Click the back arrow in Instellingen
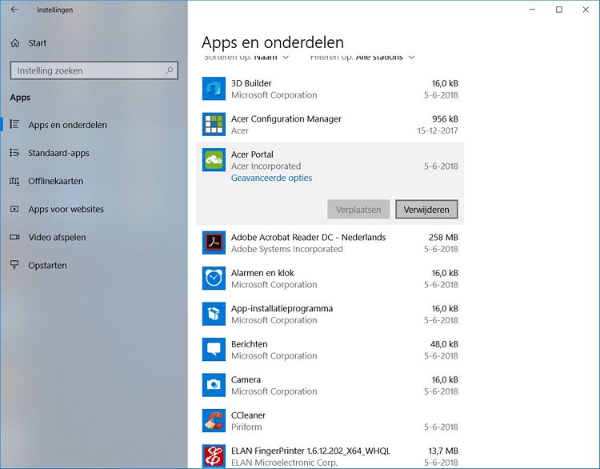 point(14,10)
